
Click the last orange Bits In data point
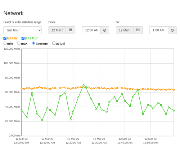[174, 90]
